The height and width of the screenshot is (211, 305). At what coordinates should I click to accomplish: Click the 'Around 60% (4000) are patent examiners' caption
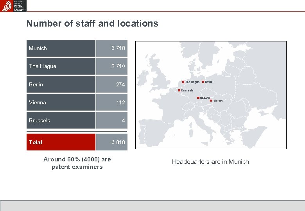point(77,163)
